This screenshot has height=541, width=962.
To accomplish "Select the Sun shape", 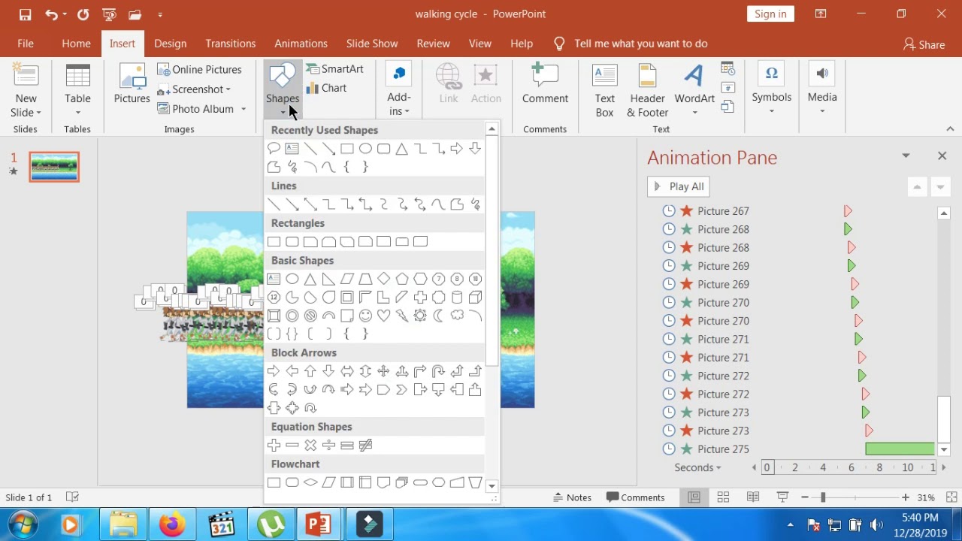I will (x=420, y=316).
